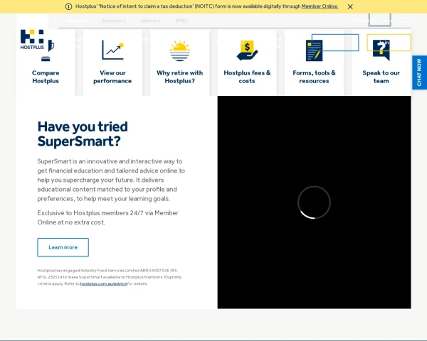Open the hostplus.com.au/advice link
This screenshot has height=341, width=427.
tap(103, 283)
